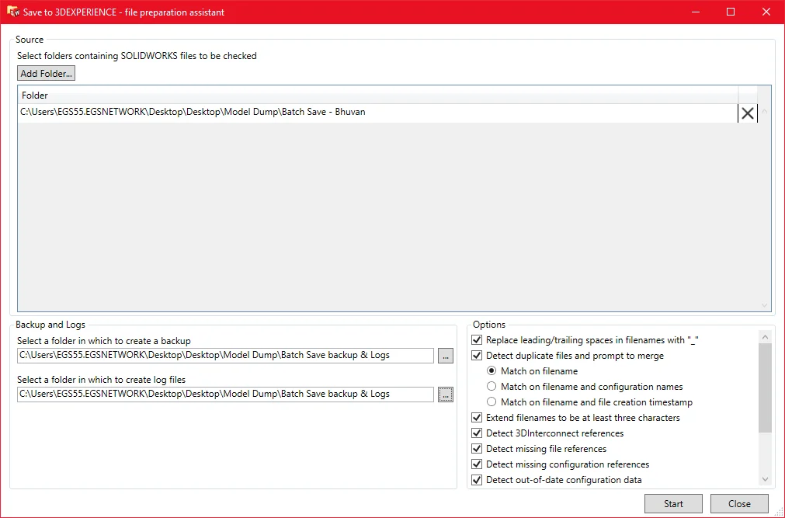Select Match on filename and configuration names
This screenshot has width=785, height=518.
[491, 386]
